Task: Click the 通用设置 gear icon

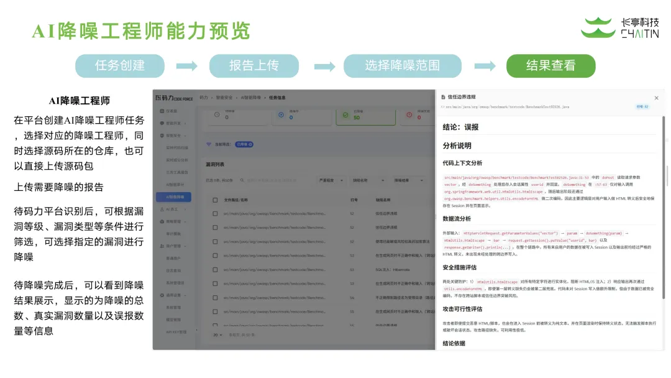Action: click(x=162, y=295)
